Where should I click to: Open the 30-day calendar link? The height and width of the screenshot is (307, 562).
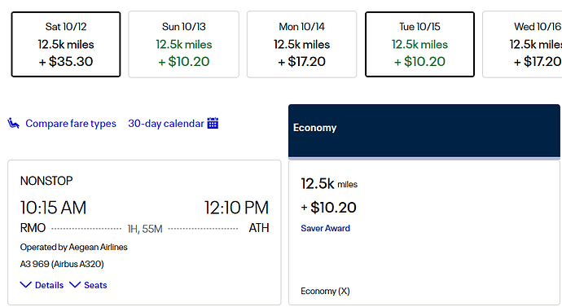pos(166,124)
